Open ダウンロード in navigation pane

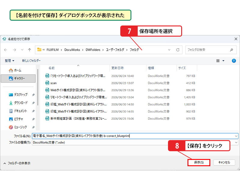point(18,103)
